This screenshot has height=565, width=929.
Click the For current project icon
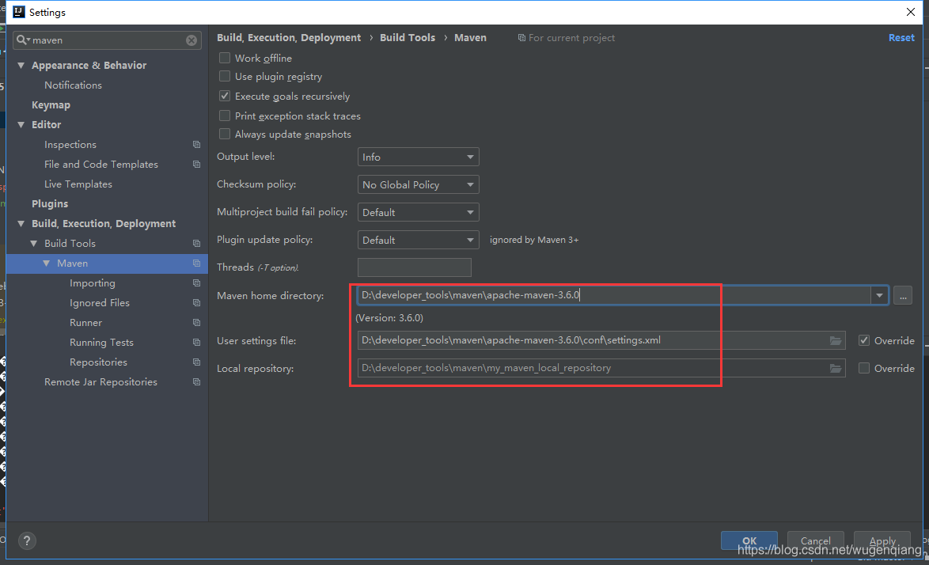(521, 38)
